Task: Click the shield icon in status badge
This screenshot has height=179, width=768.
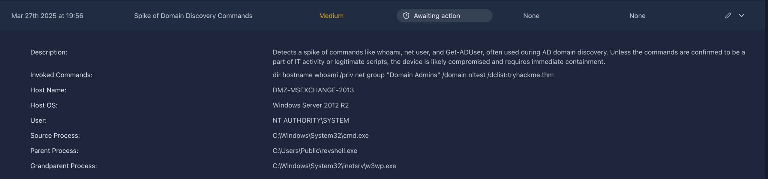Action: (406, 16)
